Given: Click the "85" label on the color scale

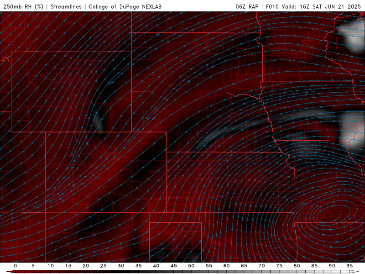Looking at the screenshot, I should coord(314,266).
